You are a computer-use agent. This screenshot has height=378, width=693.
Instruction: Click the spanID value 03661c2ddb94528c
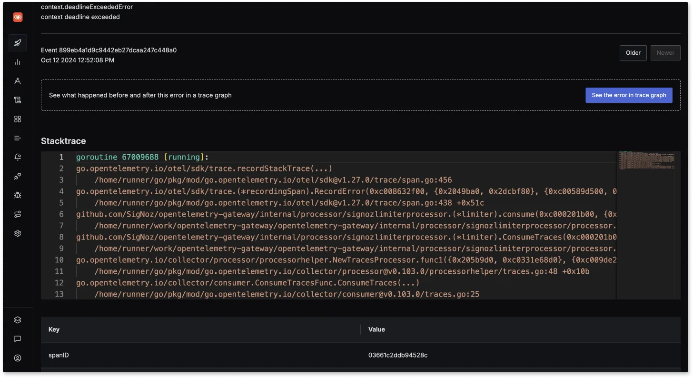397,355
